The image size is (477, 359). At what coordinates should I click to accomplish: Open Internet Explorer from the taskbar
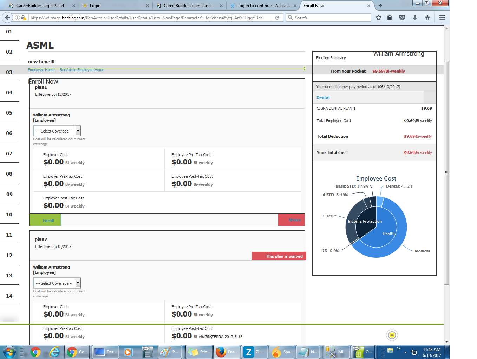pos(55,352)
